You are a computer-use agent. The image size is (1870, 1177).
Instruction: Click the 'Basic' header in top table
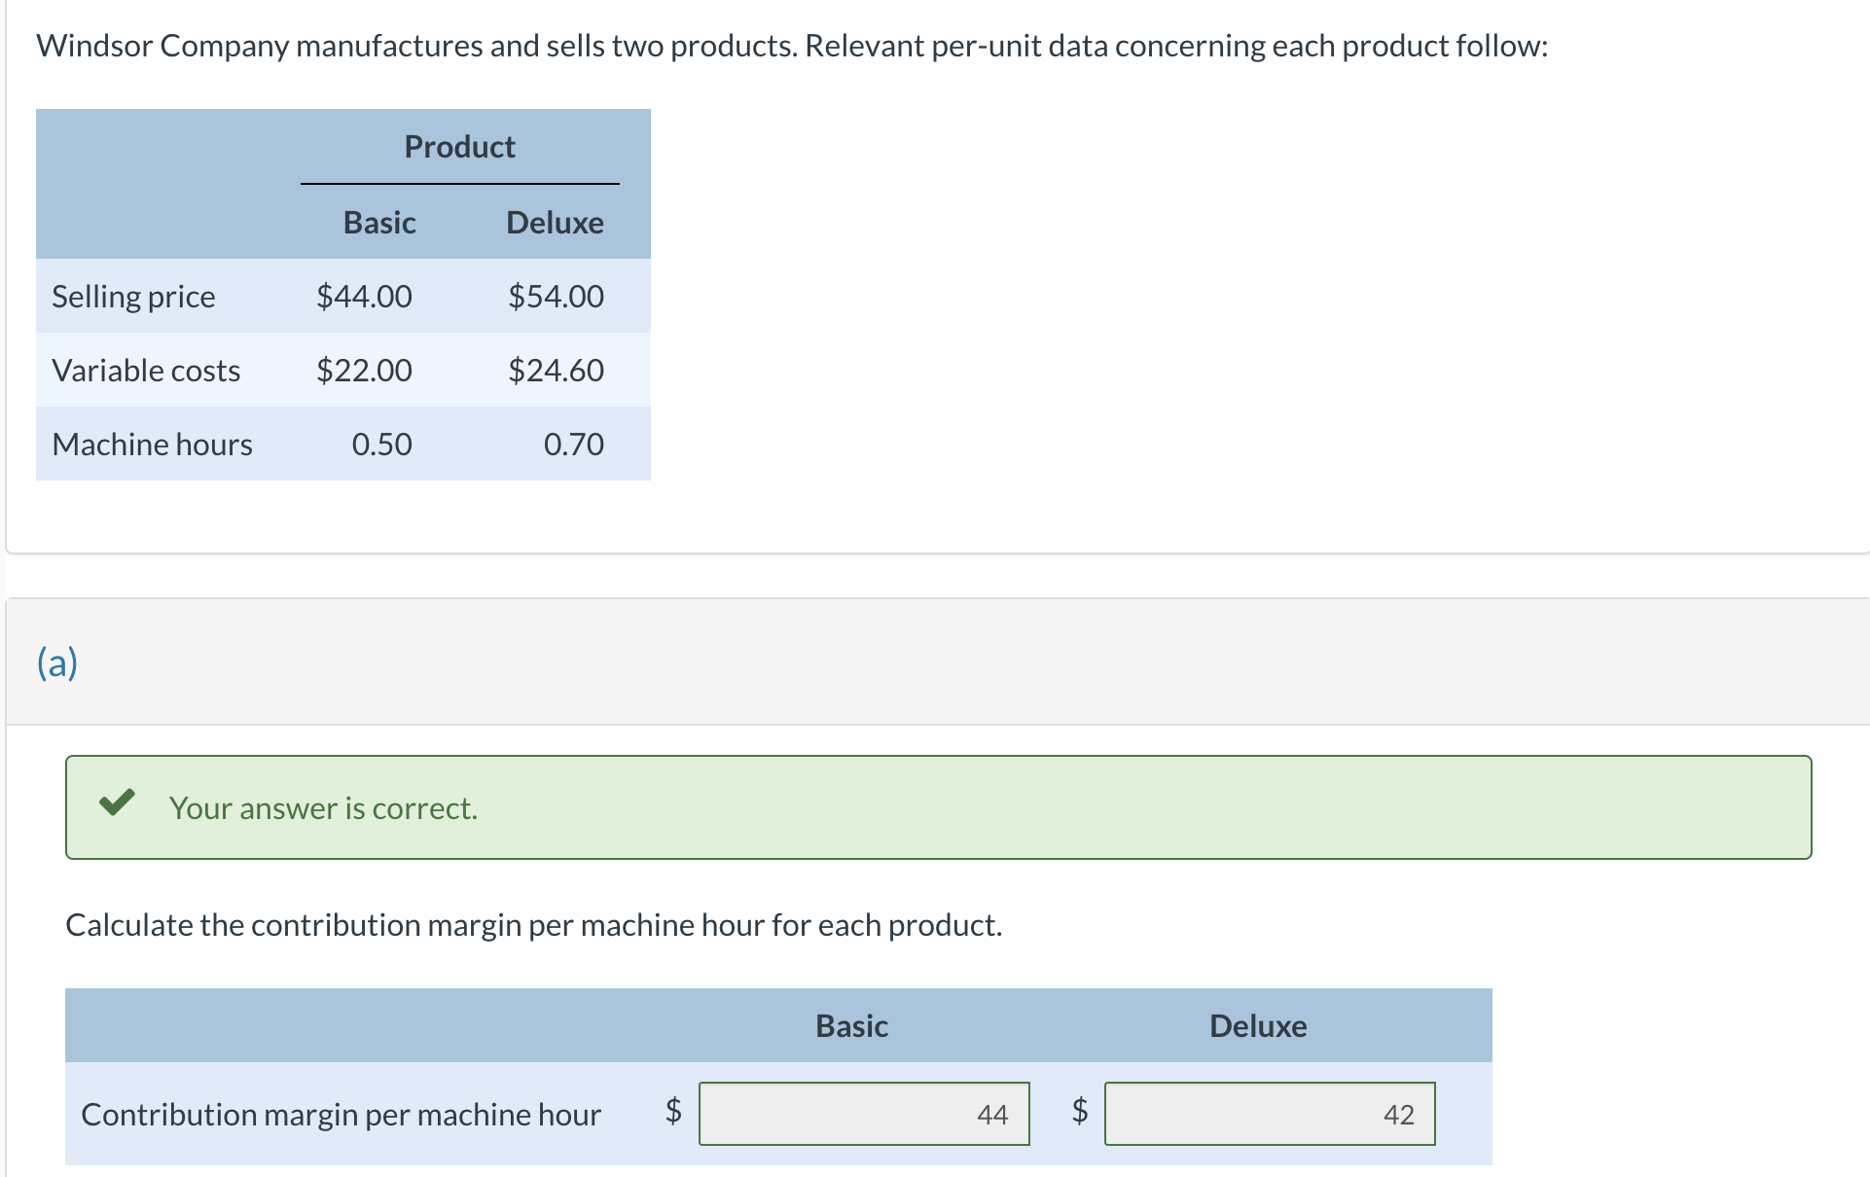click(x=379, y=223)
